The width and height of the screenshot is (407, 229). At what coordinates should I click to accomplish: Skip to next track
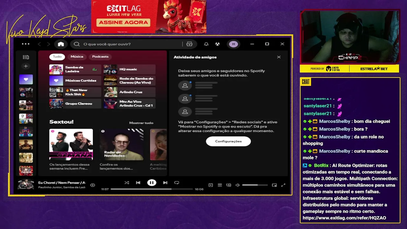pyautogui.click(x=165, y=183)
